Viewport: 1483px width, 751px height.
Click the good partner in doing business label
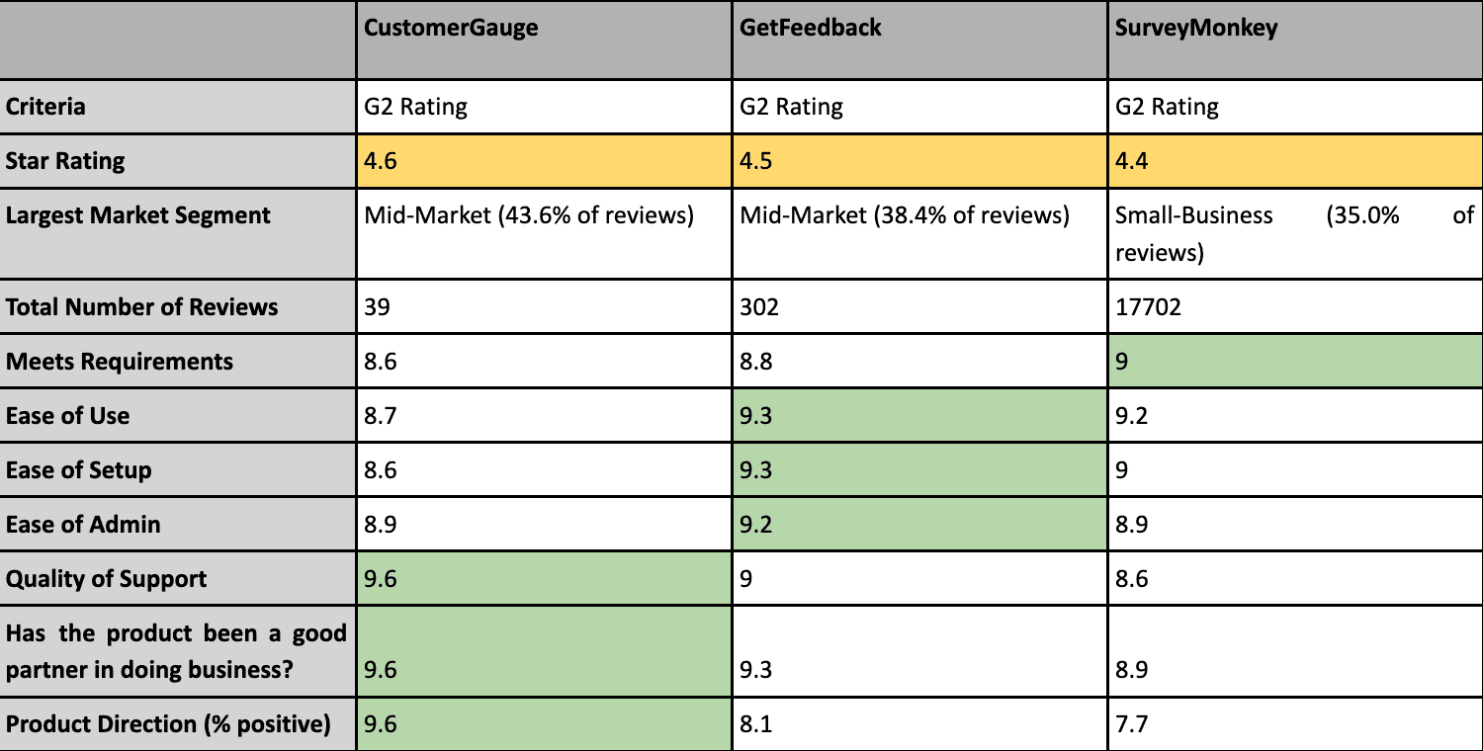pos(176,650)
